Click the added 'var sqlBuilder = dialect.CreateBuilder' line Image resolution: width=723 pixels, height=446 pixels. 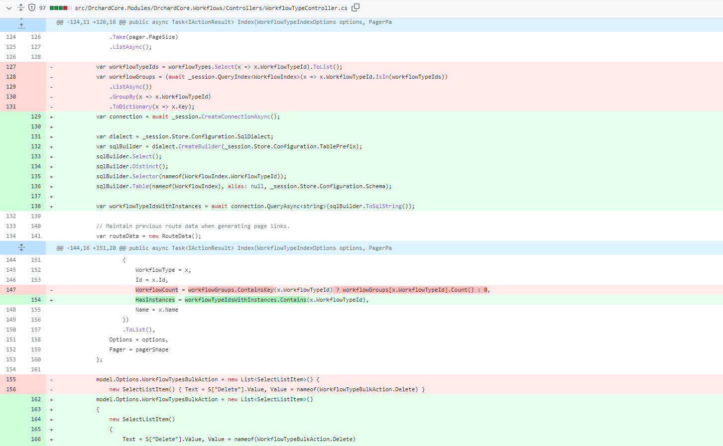click(x=229, y=146)
